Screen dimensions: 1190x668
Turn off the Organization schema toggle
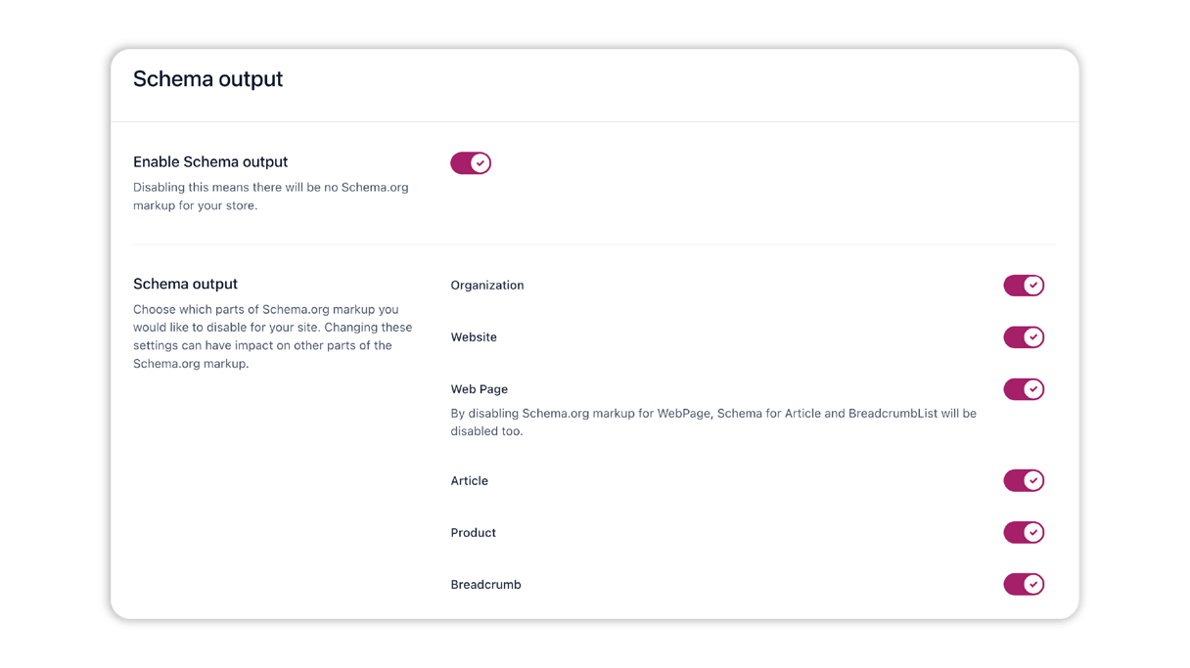pyautogui.click(x=1024, y=286)
